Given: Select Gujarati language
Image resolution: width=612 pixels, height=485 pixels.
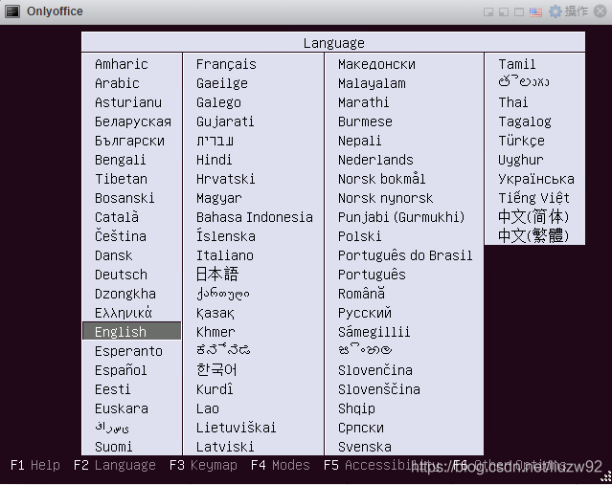Looking at the screenshot, I should [x=225, y=121].
